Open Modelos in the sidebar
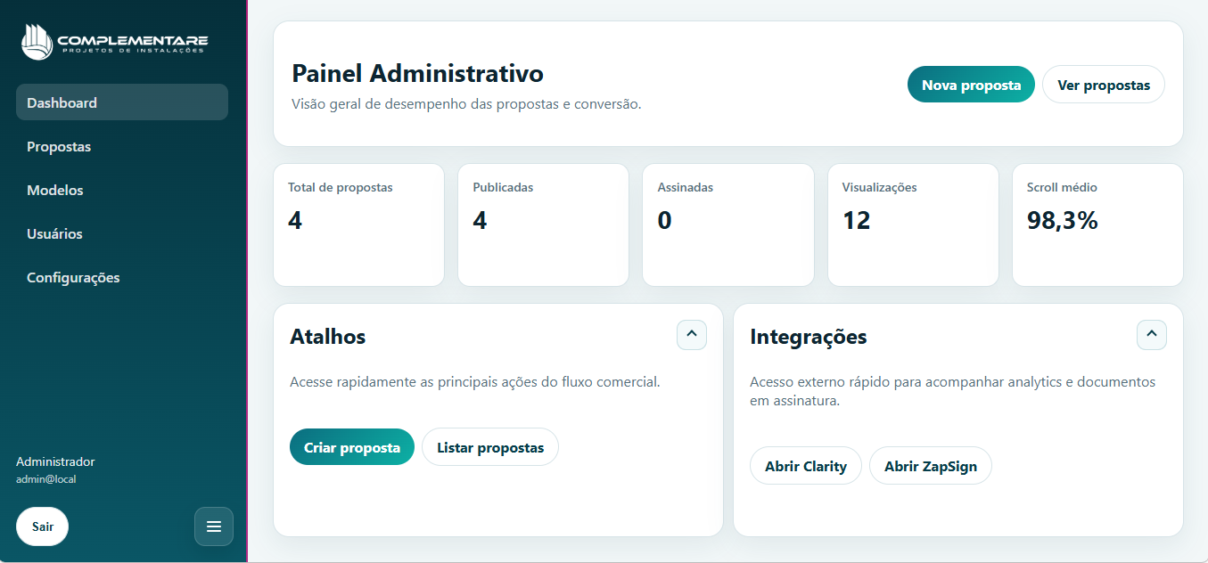This screenshot has height=563, width=1208. tap(122, 190)
